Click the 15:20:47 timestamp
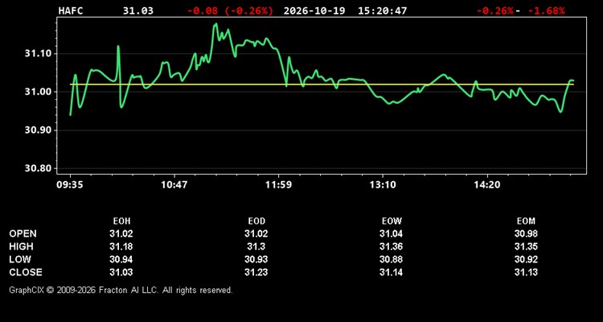 tap(382, 10)
